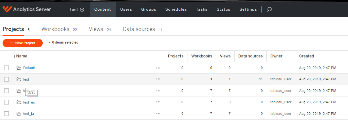This screenshot has height=131, width=348.
Task: Click the New Project button
Action: coord(23,43)
